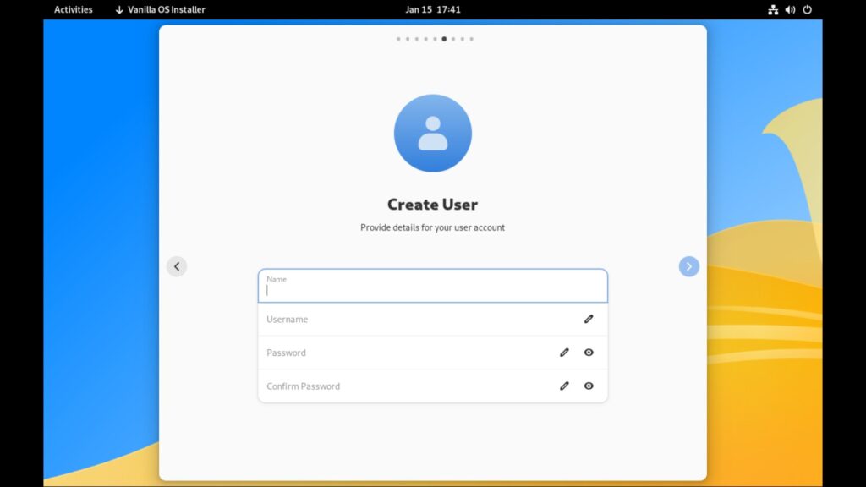Show password with Password row eye icon

click(x=589, y=353)
